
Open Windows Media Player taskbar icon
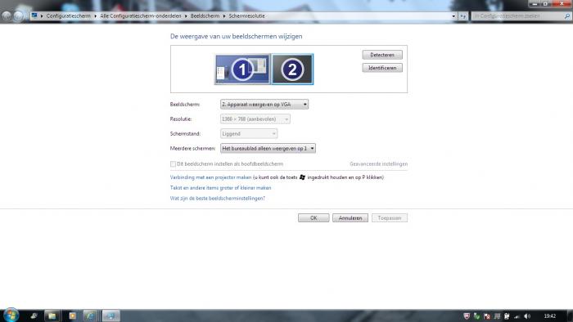click(72, 315)
